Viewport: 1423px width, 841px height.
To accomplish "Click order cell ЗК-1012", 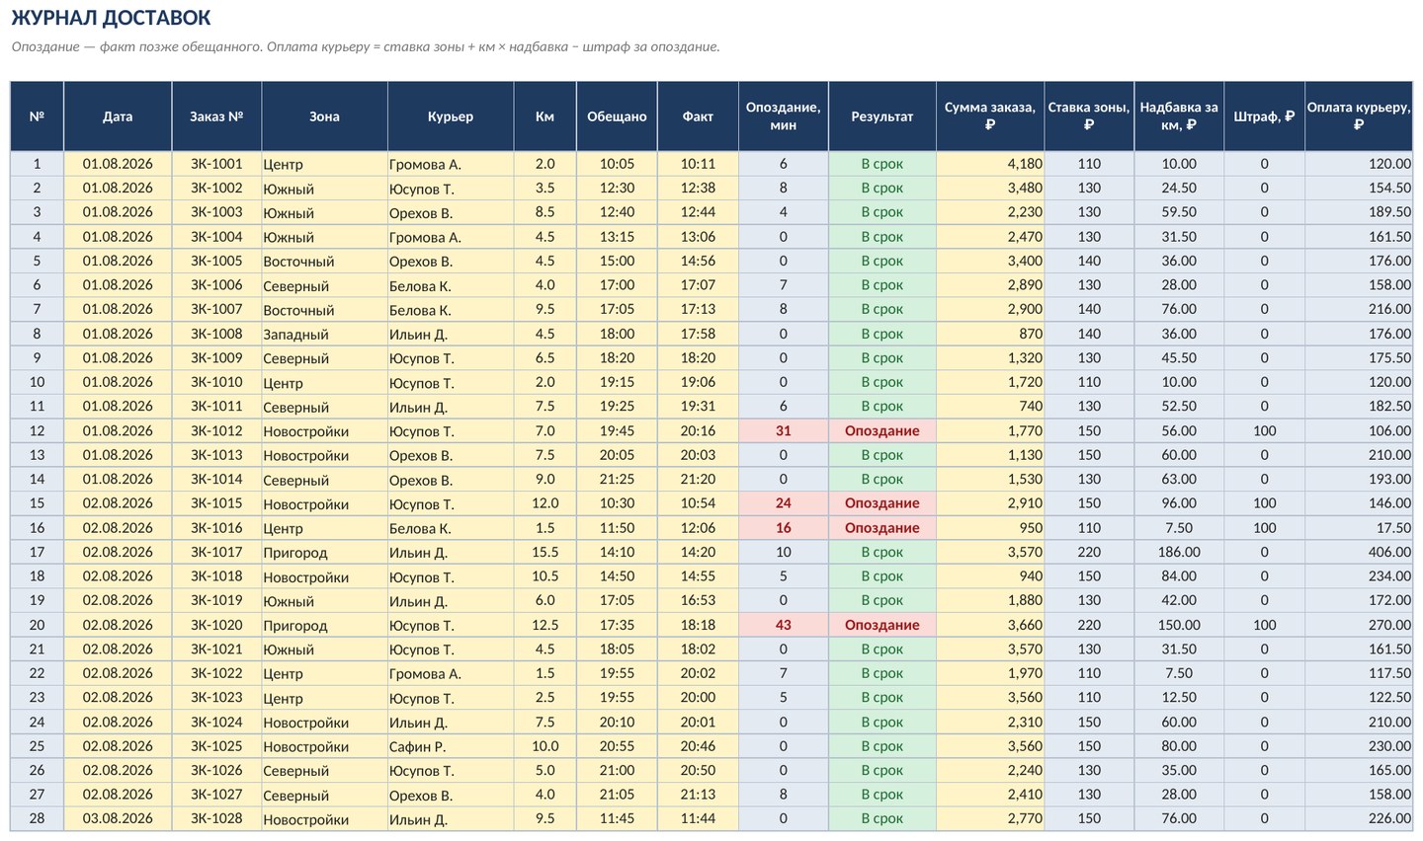I will (x=216, y=430).
